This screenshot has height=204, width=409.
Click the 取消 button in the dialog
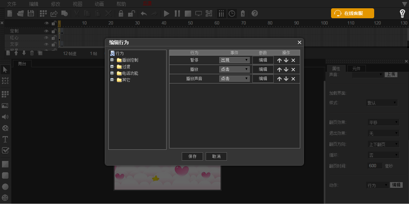(216, 156)
